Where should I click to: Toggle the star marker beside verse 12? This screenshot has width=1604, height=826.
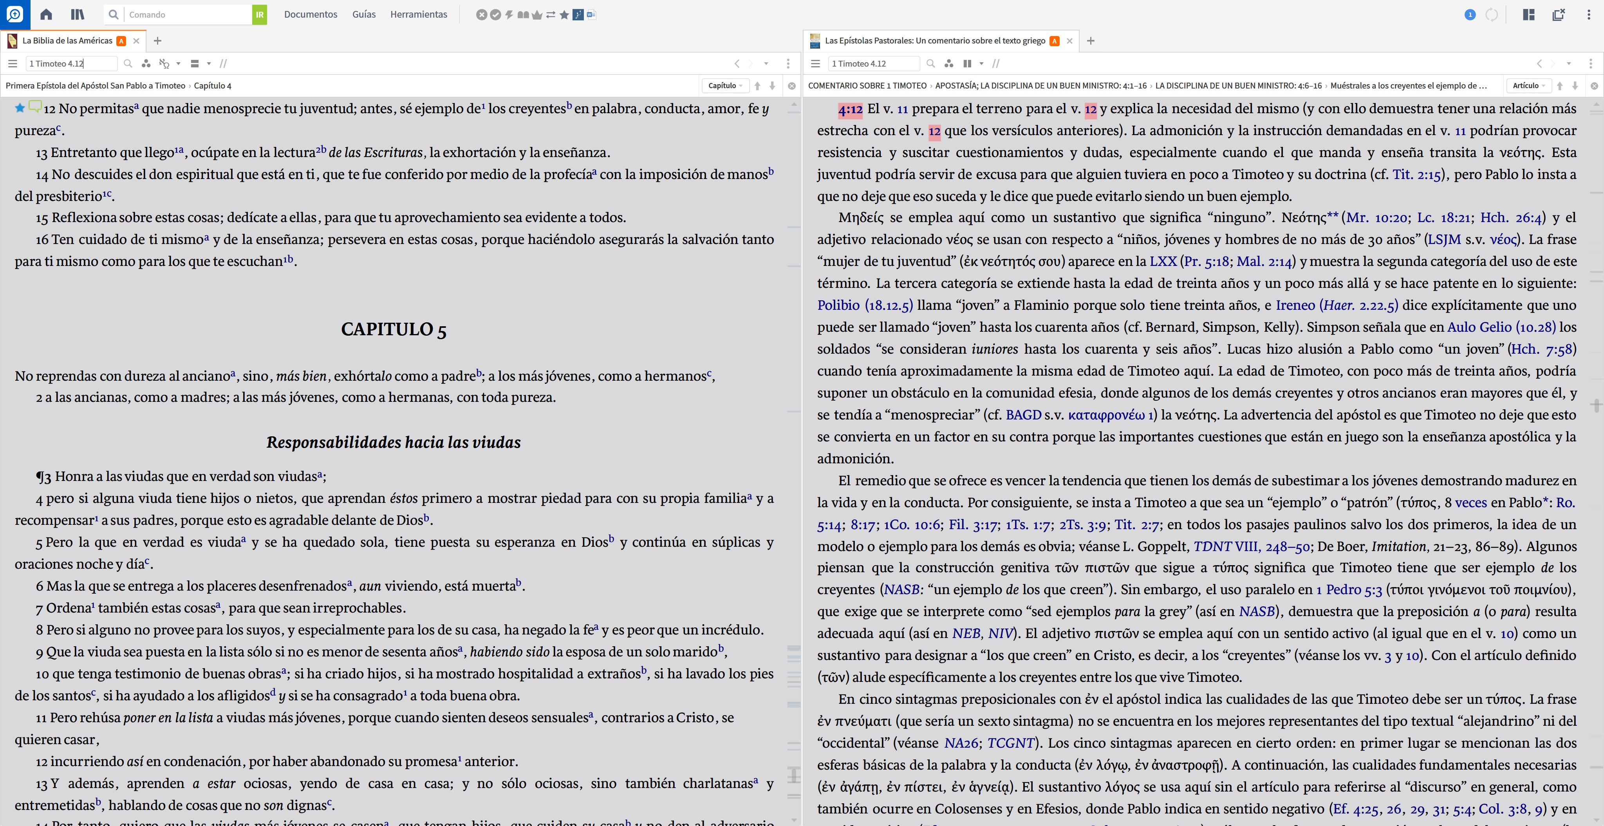coord(20,108)
